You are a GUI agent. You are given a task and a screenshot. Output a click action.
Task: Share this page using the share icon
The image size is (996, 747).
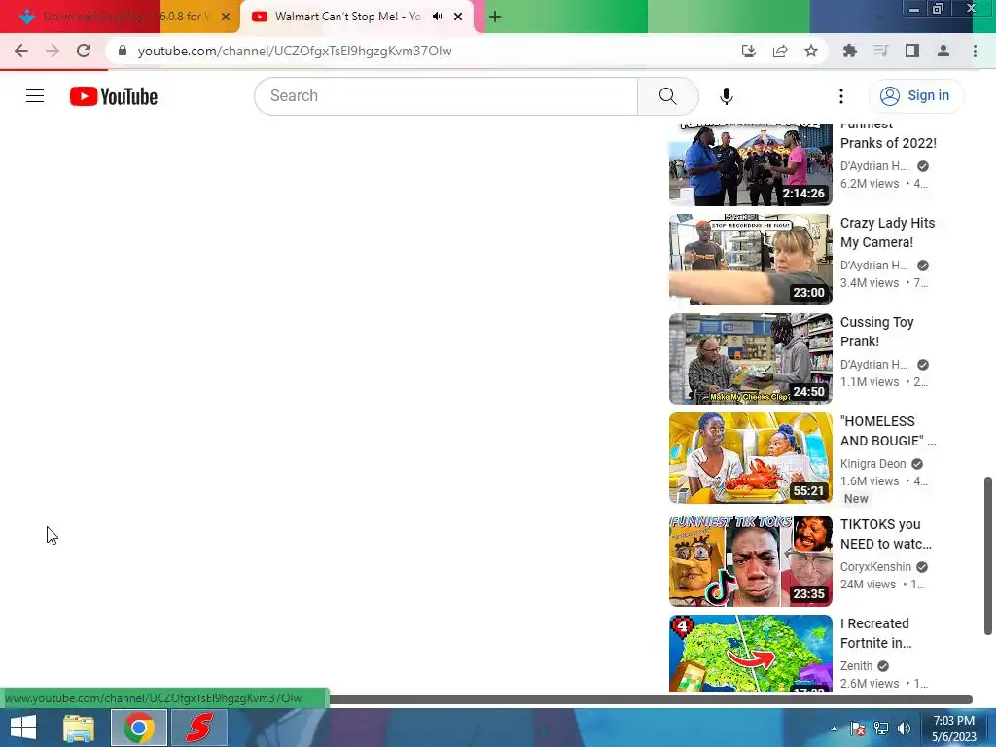[780, 51]
